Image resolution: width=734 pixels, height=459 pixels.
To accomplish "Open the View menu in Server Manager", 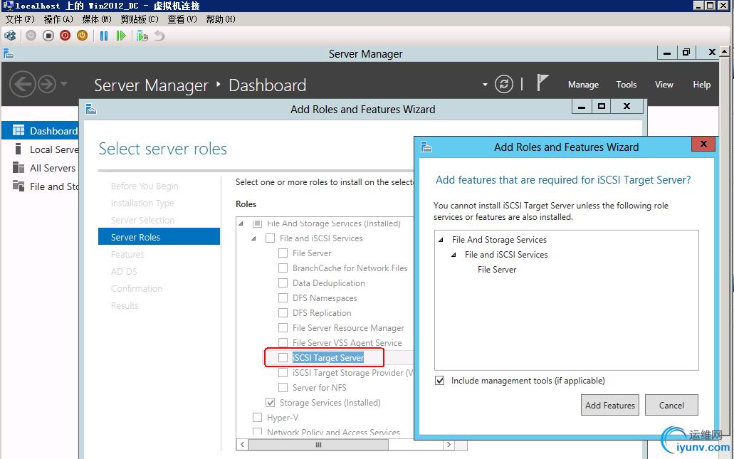I will click(664, 85).
